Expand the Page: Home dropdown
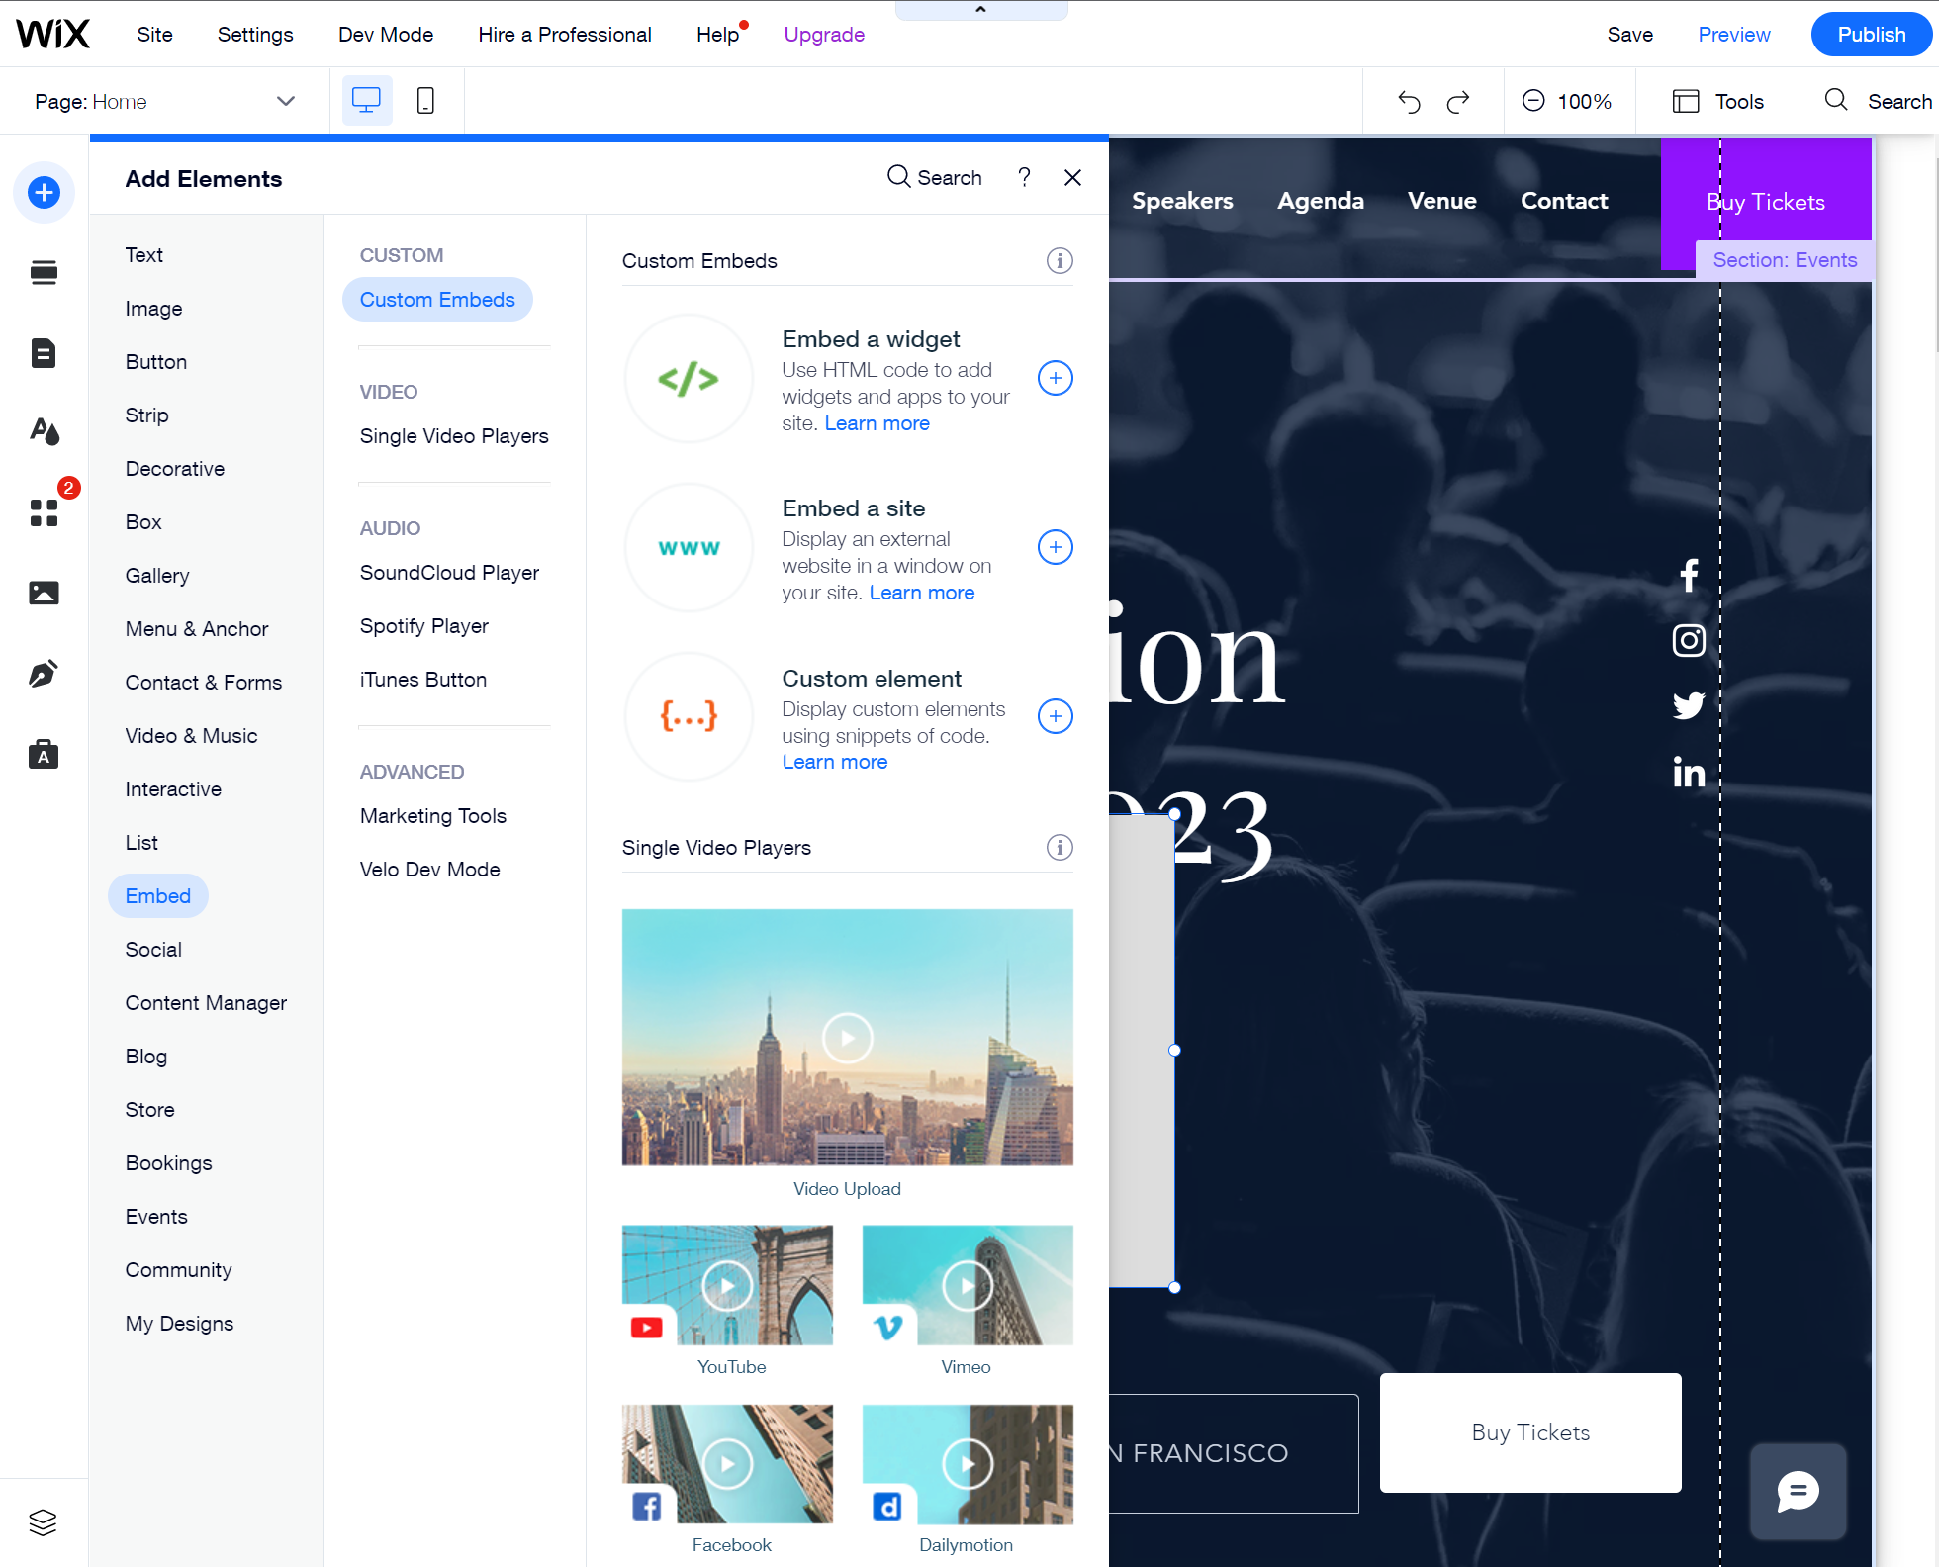Screen dimensions: 1939x1567 click(165, 101)
